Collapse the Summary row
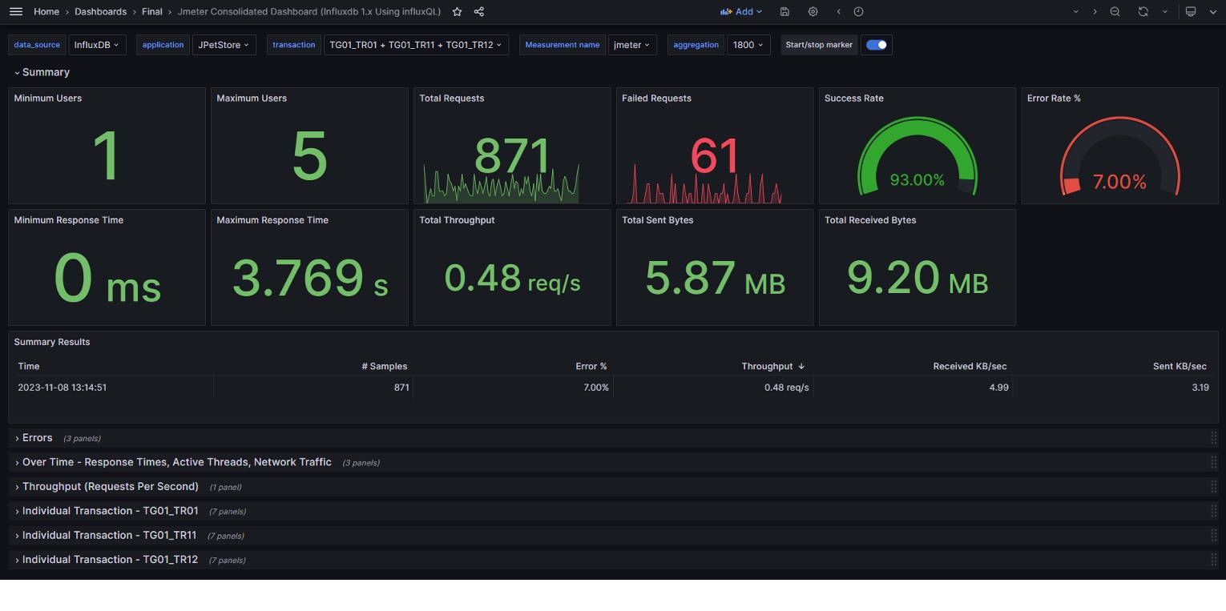Image resolution: width=1226 pixels, height=611 pixels. click(45, 72)
